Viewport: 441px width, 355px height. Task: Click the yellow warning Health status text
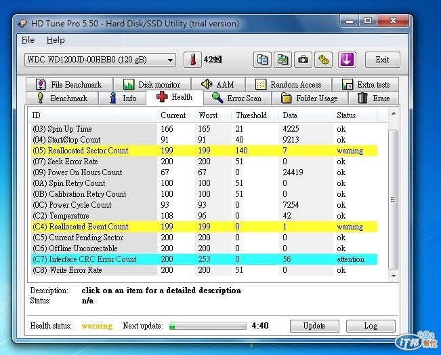(x=97, y=326)
